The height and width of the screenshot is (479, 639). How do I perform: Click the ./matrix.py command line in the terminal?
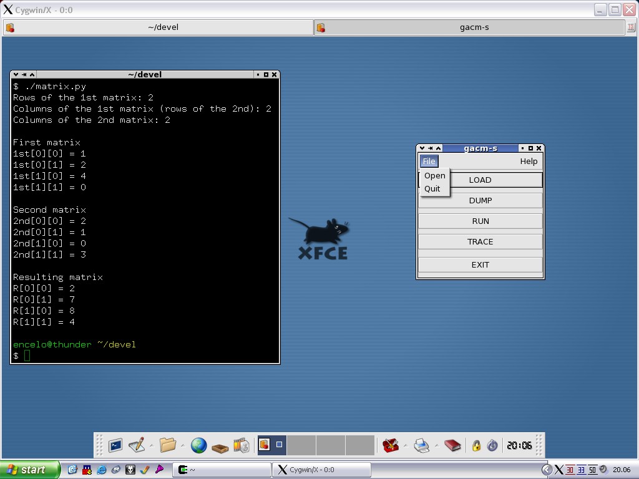tap(49, 86)
